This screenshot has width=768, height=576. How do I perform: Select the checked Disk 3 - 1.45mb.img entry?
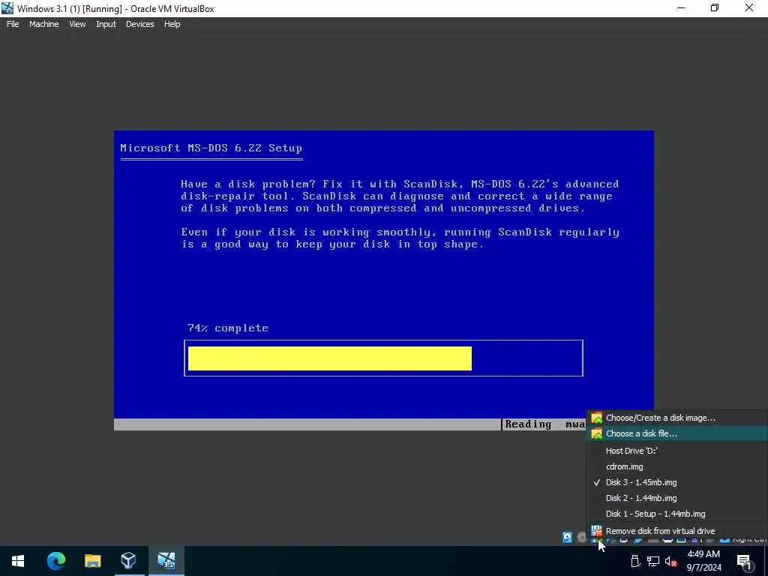coord(677,482)
